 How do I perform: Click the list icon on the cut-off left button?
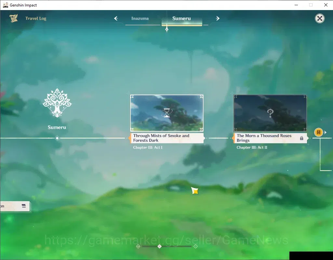[24, 206]
